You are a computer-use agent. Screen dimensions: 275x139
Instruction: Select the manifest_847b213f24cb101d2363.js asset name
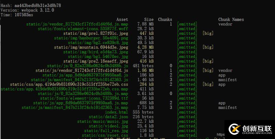coord(79,80)
